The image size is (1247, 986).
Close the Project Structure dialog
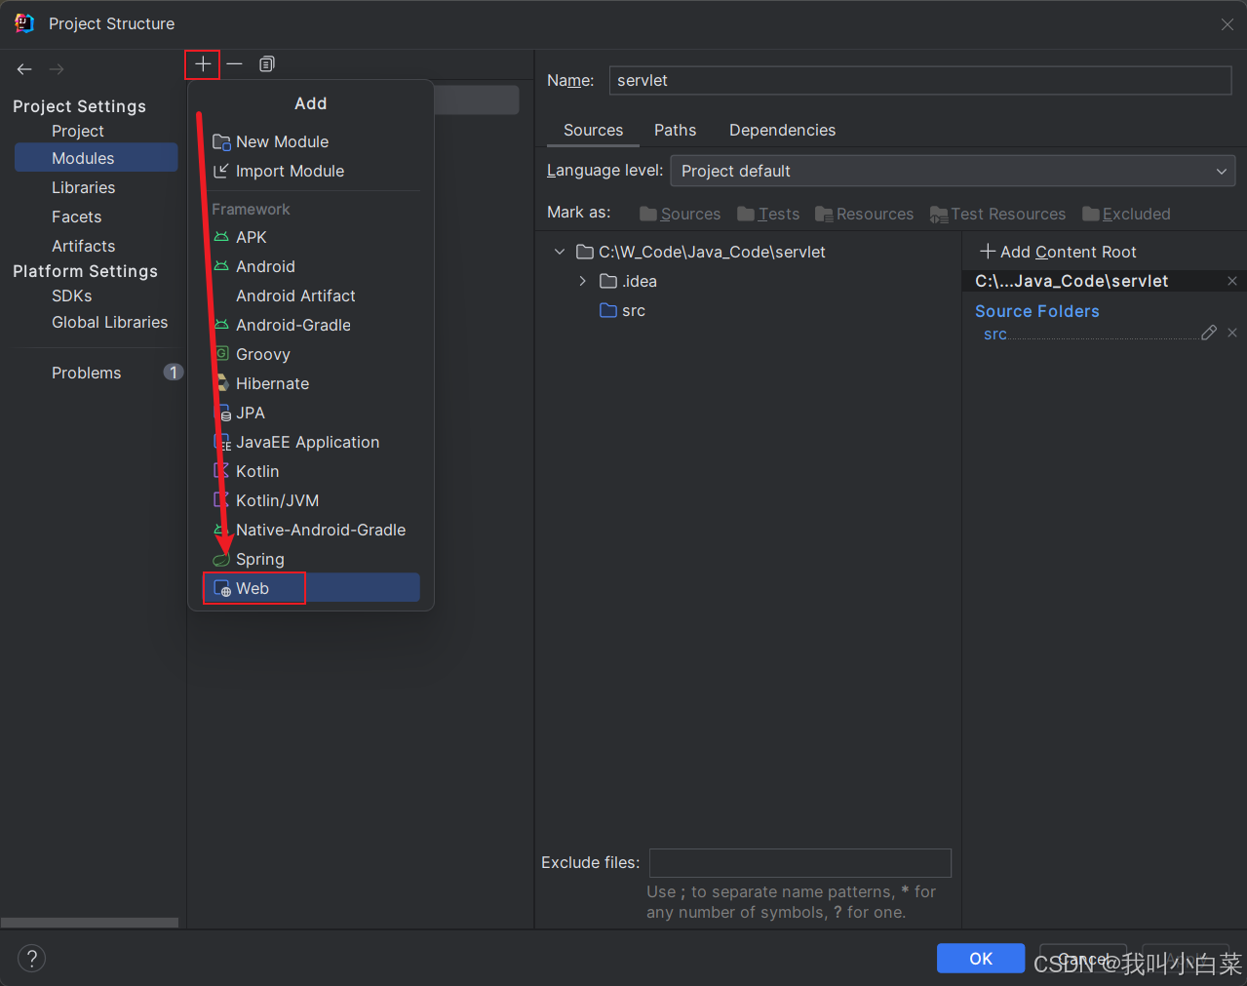[1228, 24]
